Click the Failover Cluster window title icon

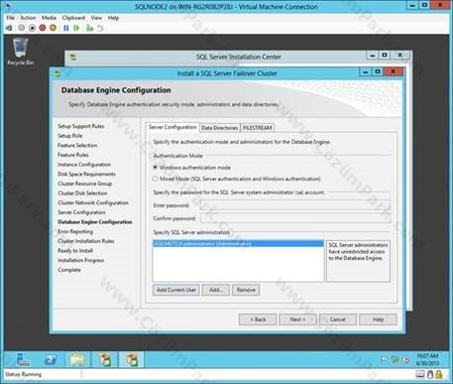tap(57, 73)
